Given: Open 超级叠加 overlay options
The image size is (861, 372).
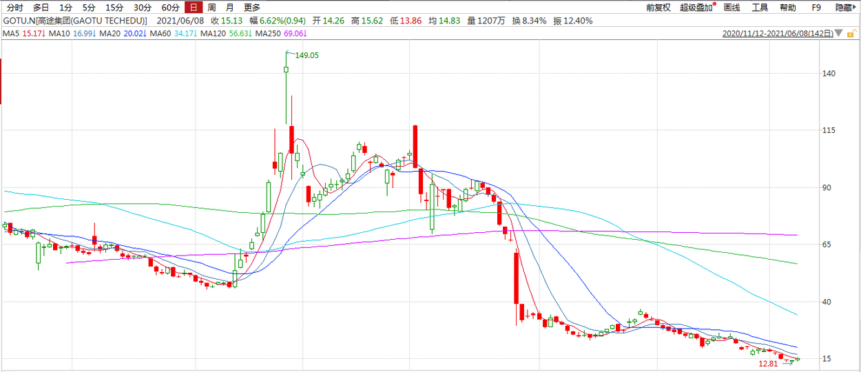Looking at the screenshot, I should (696, 8).
